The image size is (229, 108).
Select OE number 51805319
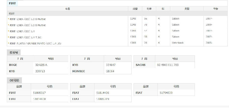pos(103,99)
